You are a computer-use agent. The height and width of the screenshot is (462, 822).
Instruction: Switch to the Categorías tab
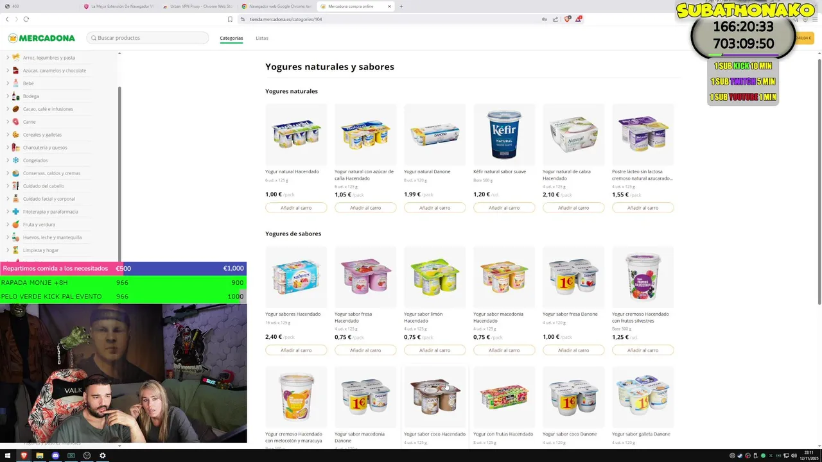click(x=231, y=38)
